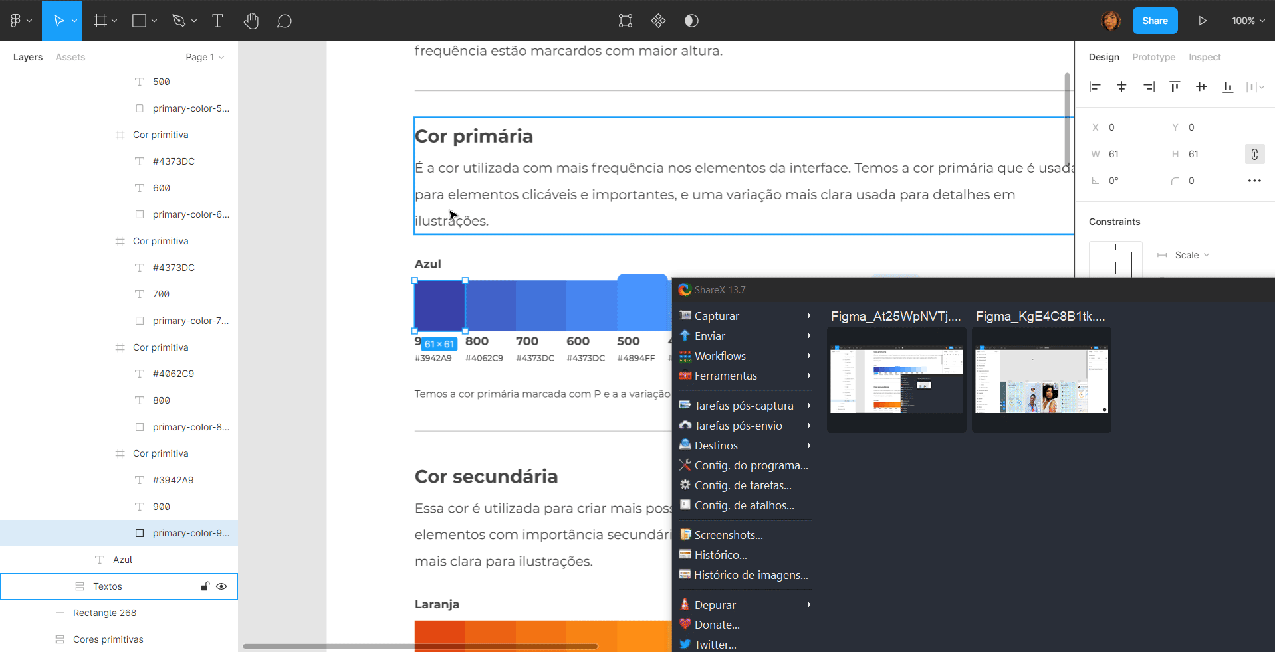
Task: Open the Scale constraints dropdown
Action: click(1191, 255)
